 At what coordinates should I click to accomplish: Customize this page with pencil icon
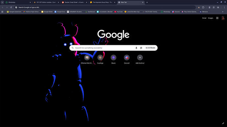click(223, 123)
